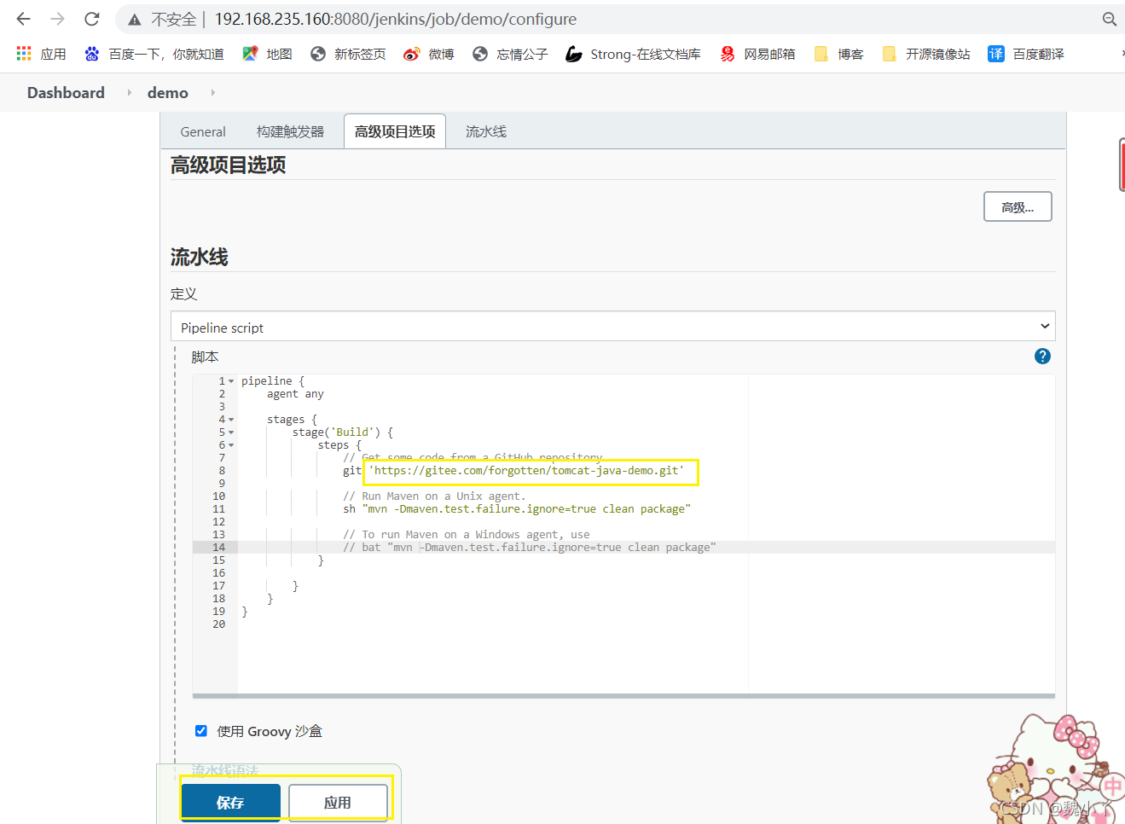Click the 高级... advanced button
This screenshot has height=824, width=1125.
click(x=1018, y=206)
